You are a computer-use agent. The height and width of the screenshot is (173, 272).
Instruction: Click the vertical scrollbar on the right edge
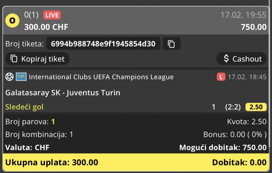coord(270,74)
